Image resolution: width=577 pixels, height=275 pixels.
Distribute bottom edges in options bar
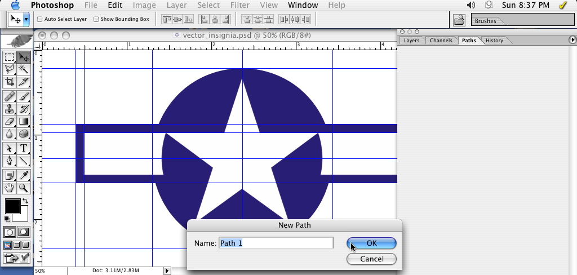(x=269, y=19)
